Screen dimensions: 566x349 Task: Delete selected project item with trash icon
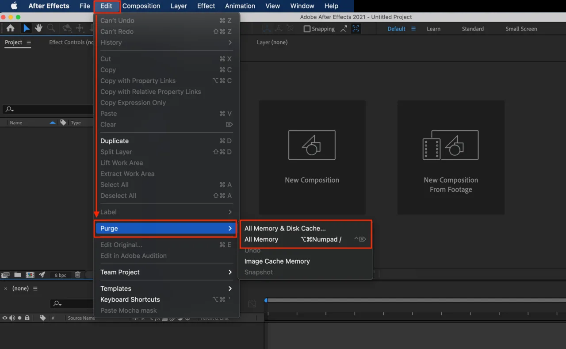tap(78, 275)
